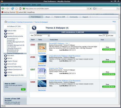121x108 pixels.
Task: Open the Business category icon
Action: click(x=6, y=34)
